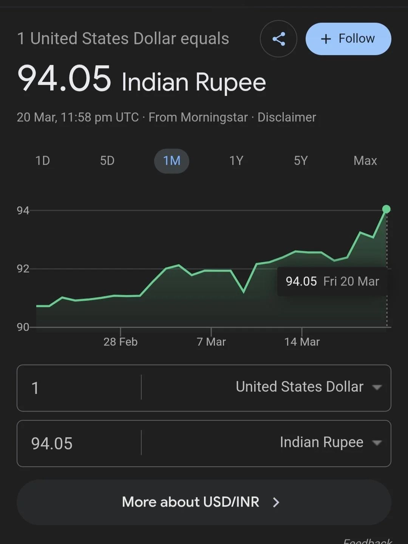The height and width of the screenshot is (544, 408).
Task: Switch to the 5D chart view
Action: 107,161
